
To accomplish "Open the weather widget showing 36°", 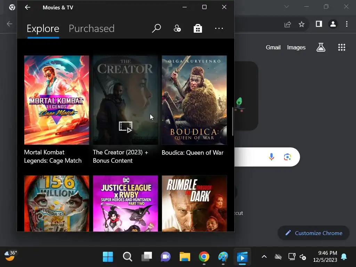I will (x=11, y=256).
